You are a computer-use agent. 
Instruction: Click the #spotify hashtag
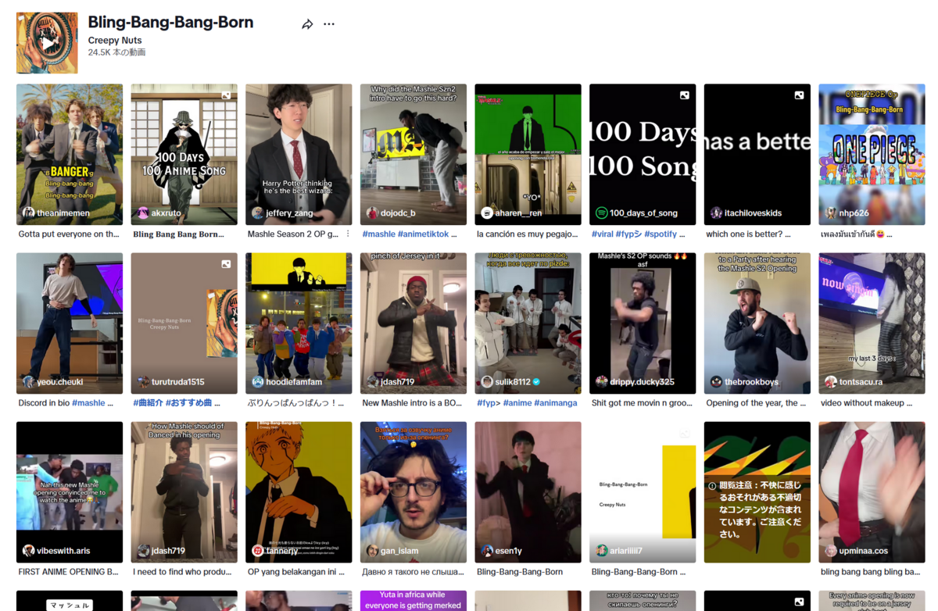pos(661,234)
